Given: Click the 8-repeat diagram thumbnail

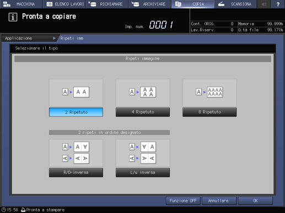Looking at the screenshot, I should click(x=209, y=92).
